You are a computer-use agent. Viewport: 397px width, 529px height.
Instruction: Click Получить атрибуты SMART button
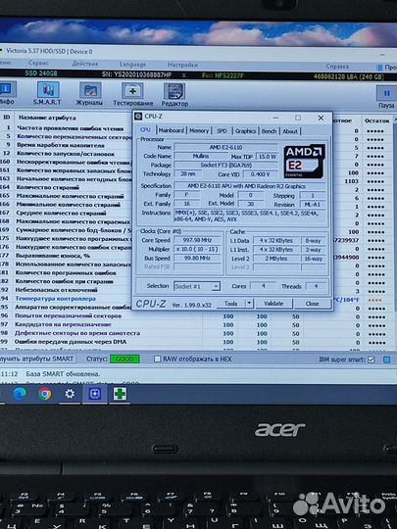pyautogui.click(x=37, y=359)
